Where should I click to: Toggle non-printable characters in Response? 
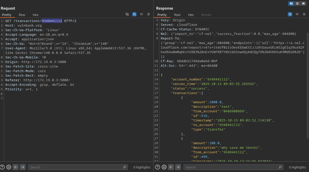point(297,14)
